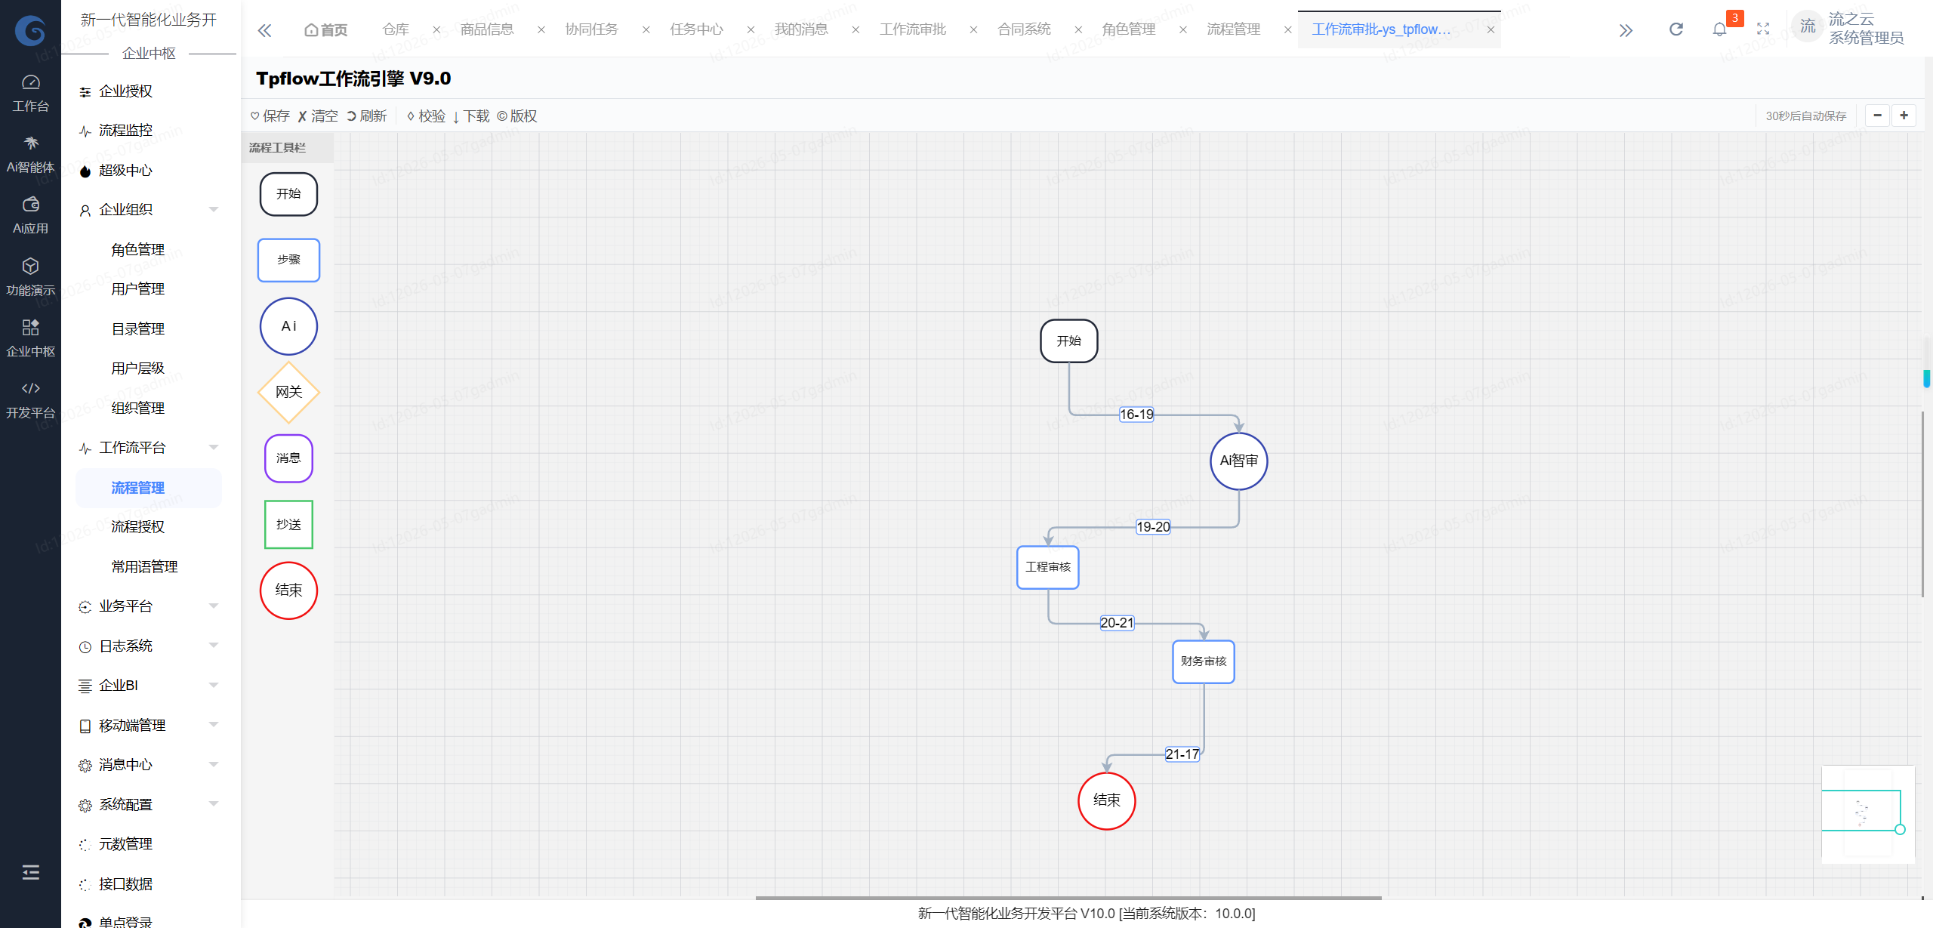
Task: Click the AI智审 node on canvas
Action: pos(1238,461)
